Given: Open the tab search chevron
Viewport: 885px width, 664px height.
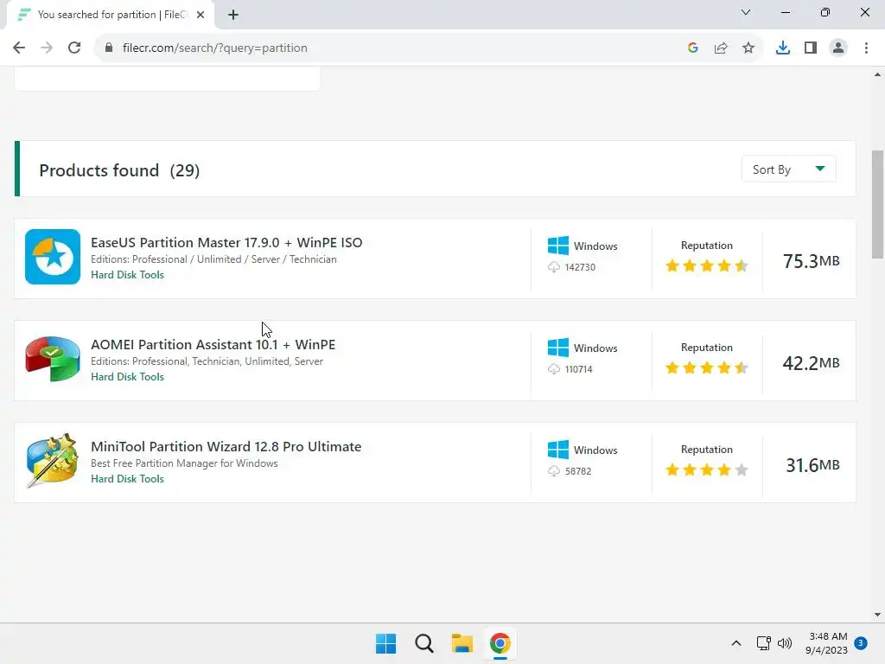Looking at the screenshot, I should [x=746, y=12].
